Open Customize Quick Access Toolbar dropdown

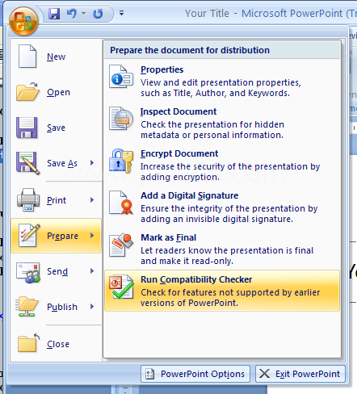click(122, 13)
